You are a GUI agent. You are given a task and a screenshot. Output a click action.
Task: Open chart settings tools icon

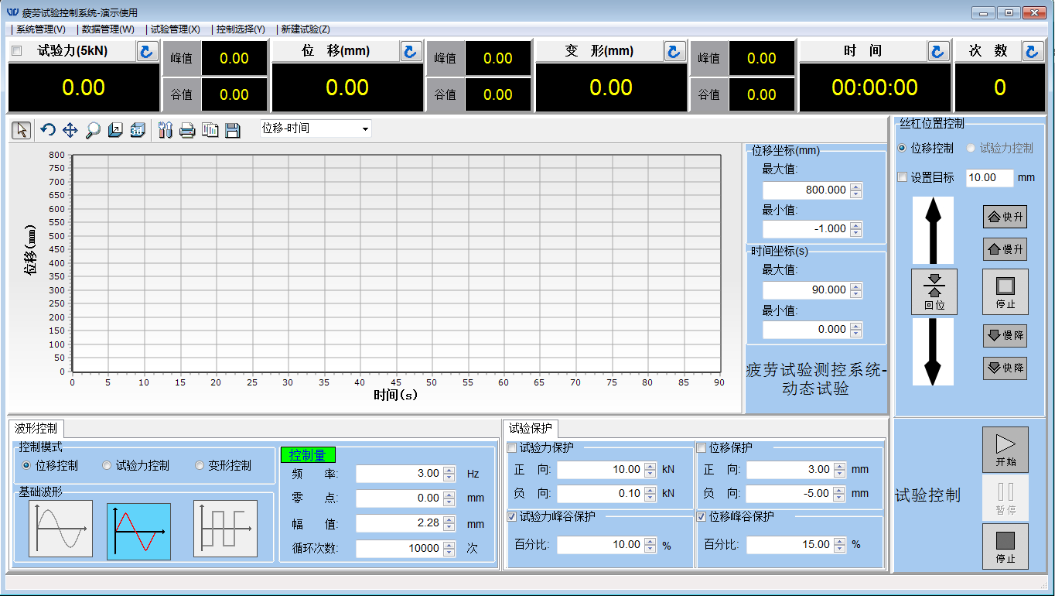[165, 130]
